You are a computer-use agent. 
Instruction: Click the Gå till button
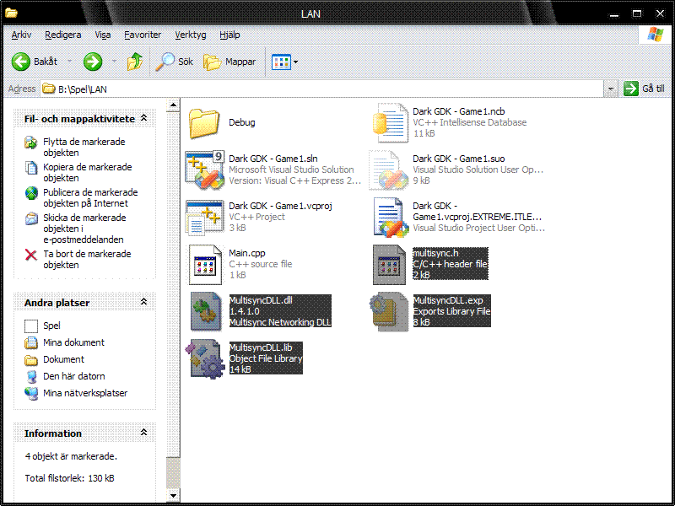tap(645, 89)
